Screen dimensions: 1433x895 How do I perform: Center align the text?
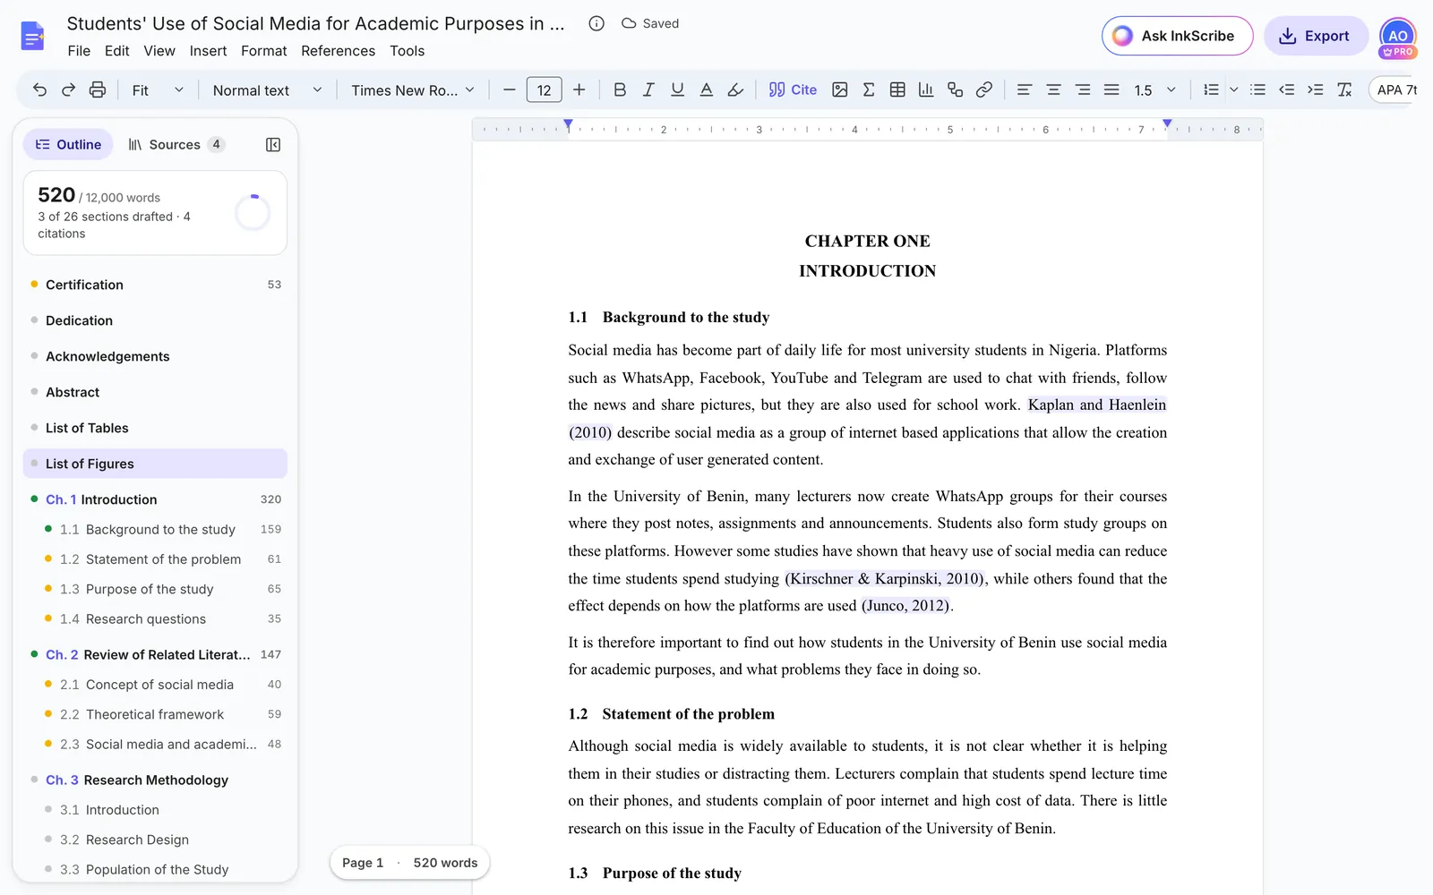point(1054,89)
